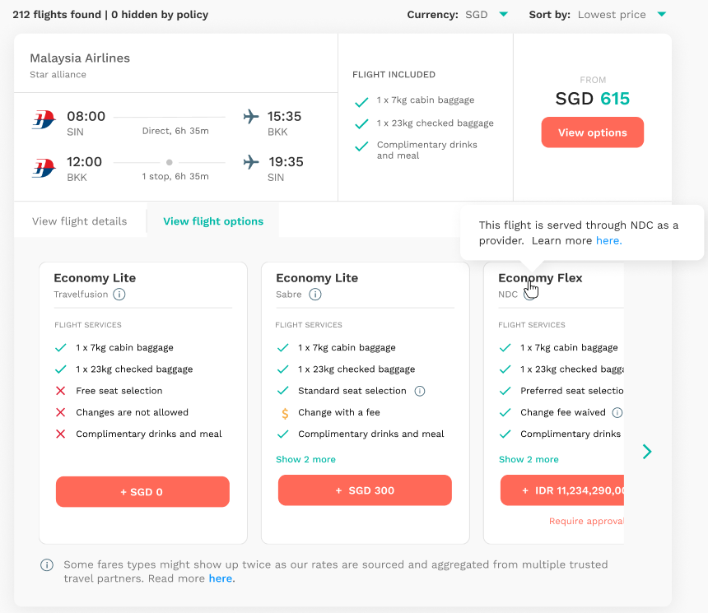Expand Show 2 more under Sabre fare
708x613 pixels.
[x=305, y=459]
